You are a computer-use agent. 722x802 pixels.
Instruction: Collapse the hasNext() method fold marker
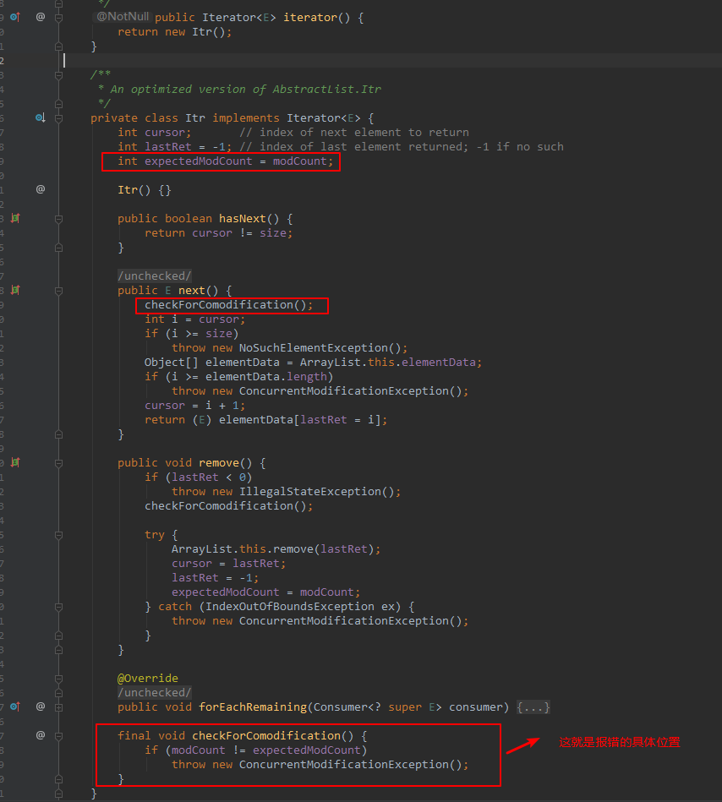59,219
